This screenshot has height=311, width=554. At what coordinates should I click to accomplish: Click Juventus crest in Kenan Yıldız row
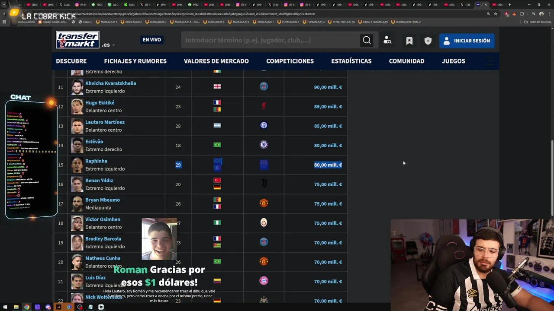point(264,184)
